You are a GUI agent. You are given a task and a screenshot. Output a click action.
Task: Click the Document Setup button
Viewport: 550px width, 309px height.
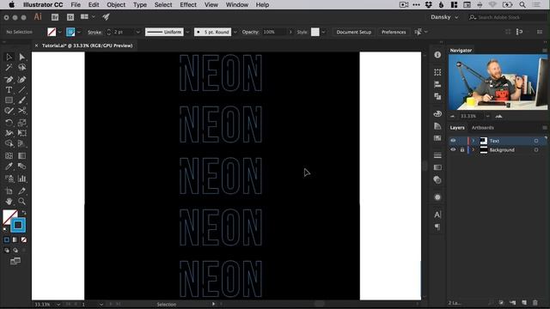coord(353,32)
